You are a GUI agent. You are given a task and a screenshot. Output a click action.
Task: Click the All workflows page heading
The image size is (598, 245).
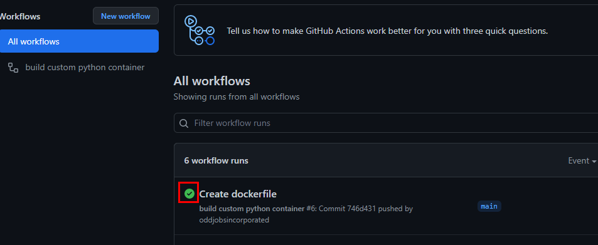(211, 81)
